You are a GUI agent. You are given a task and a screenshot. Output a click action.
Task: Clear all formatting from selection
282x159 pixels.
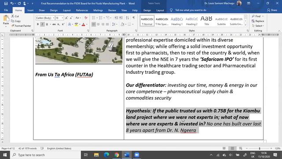(86, 18)
